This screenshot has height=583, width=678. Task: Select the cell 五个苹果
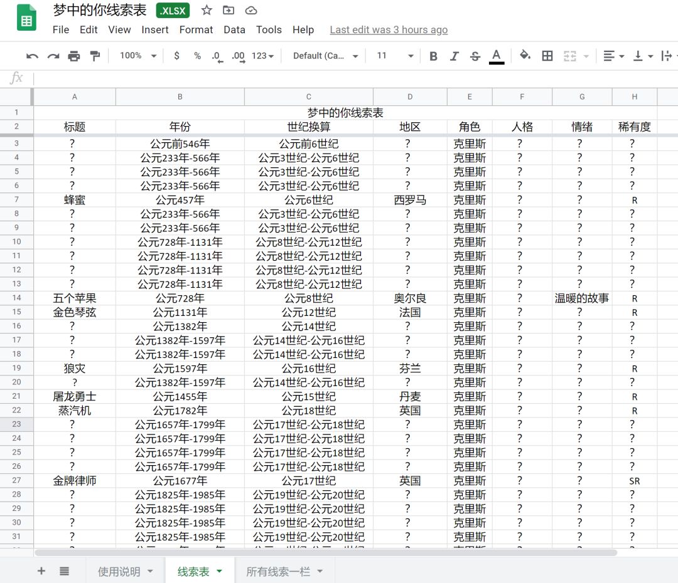pyautogui.click(x=74, y=298)
